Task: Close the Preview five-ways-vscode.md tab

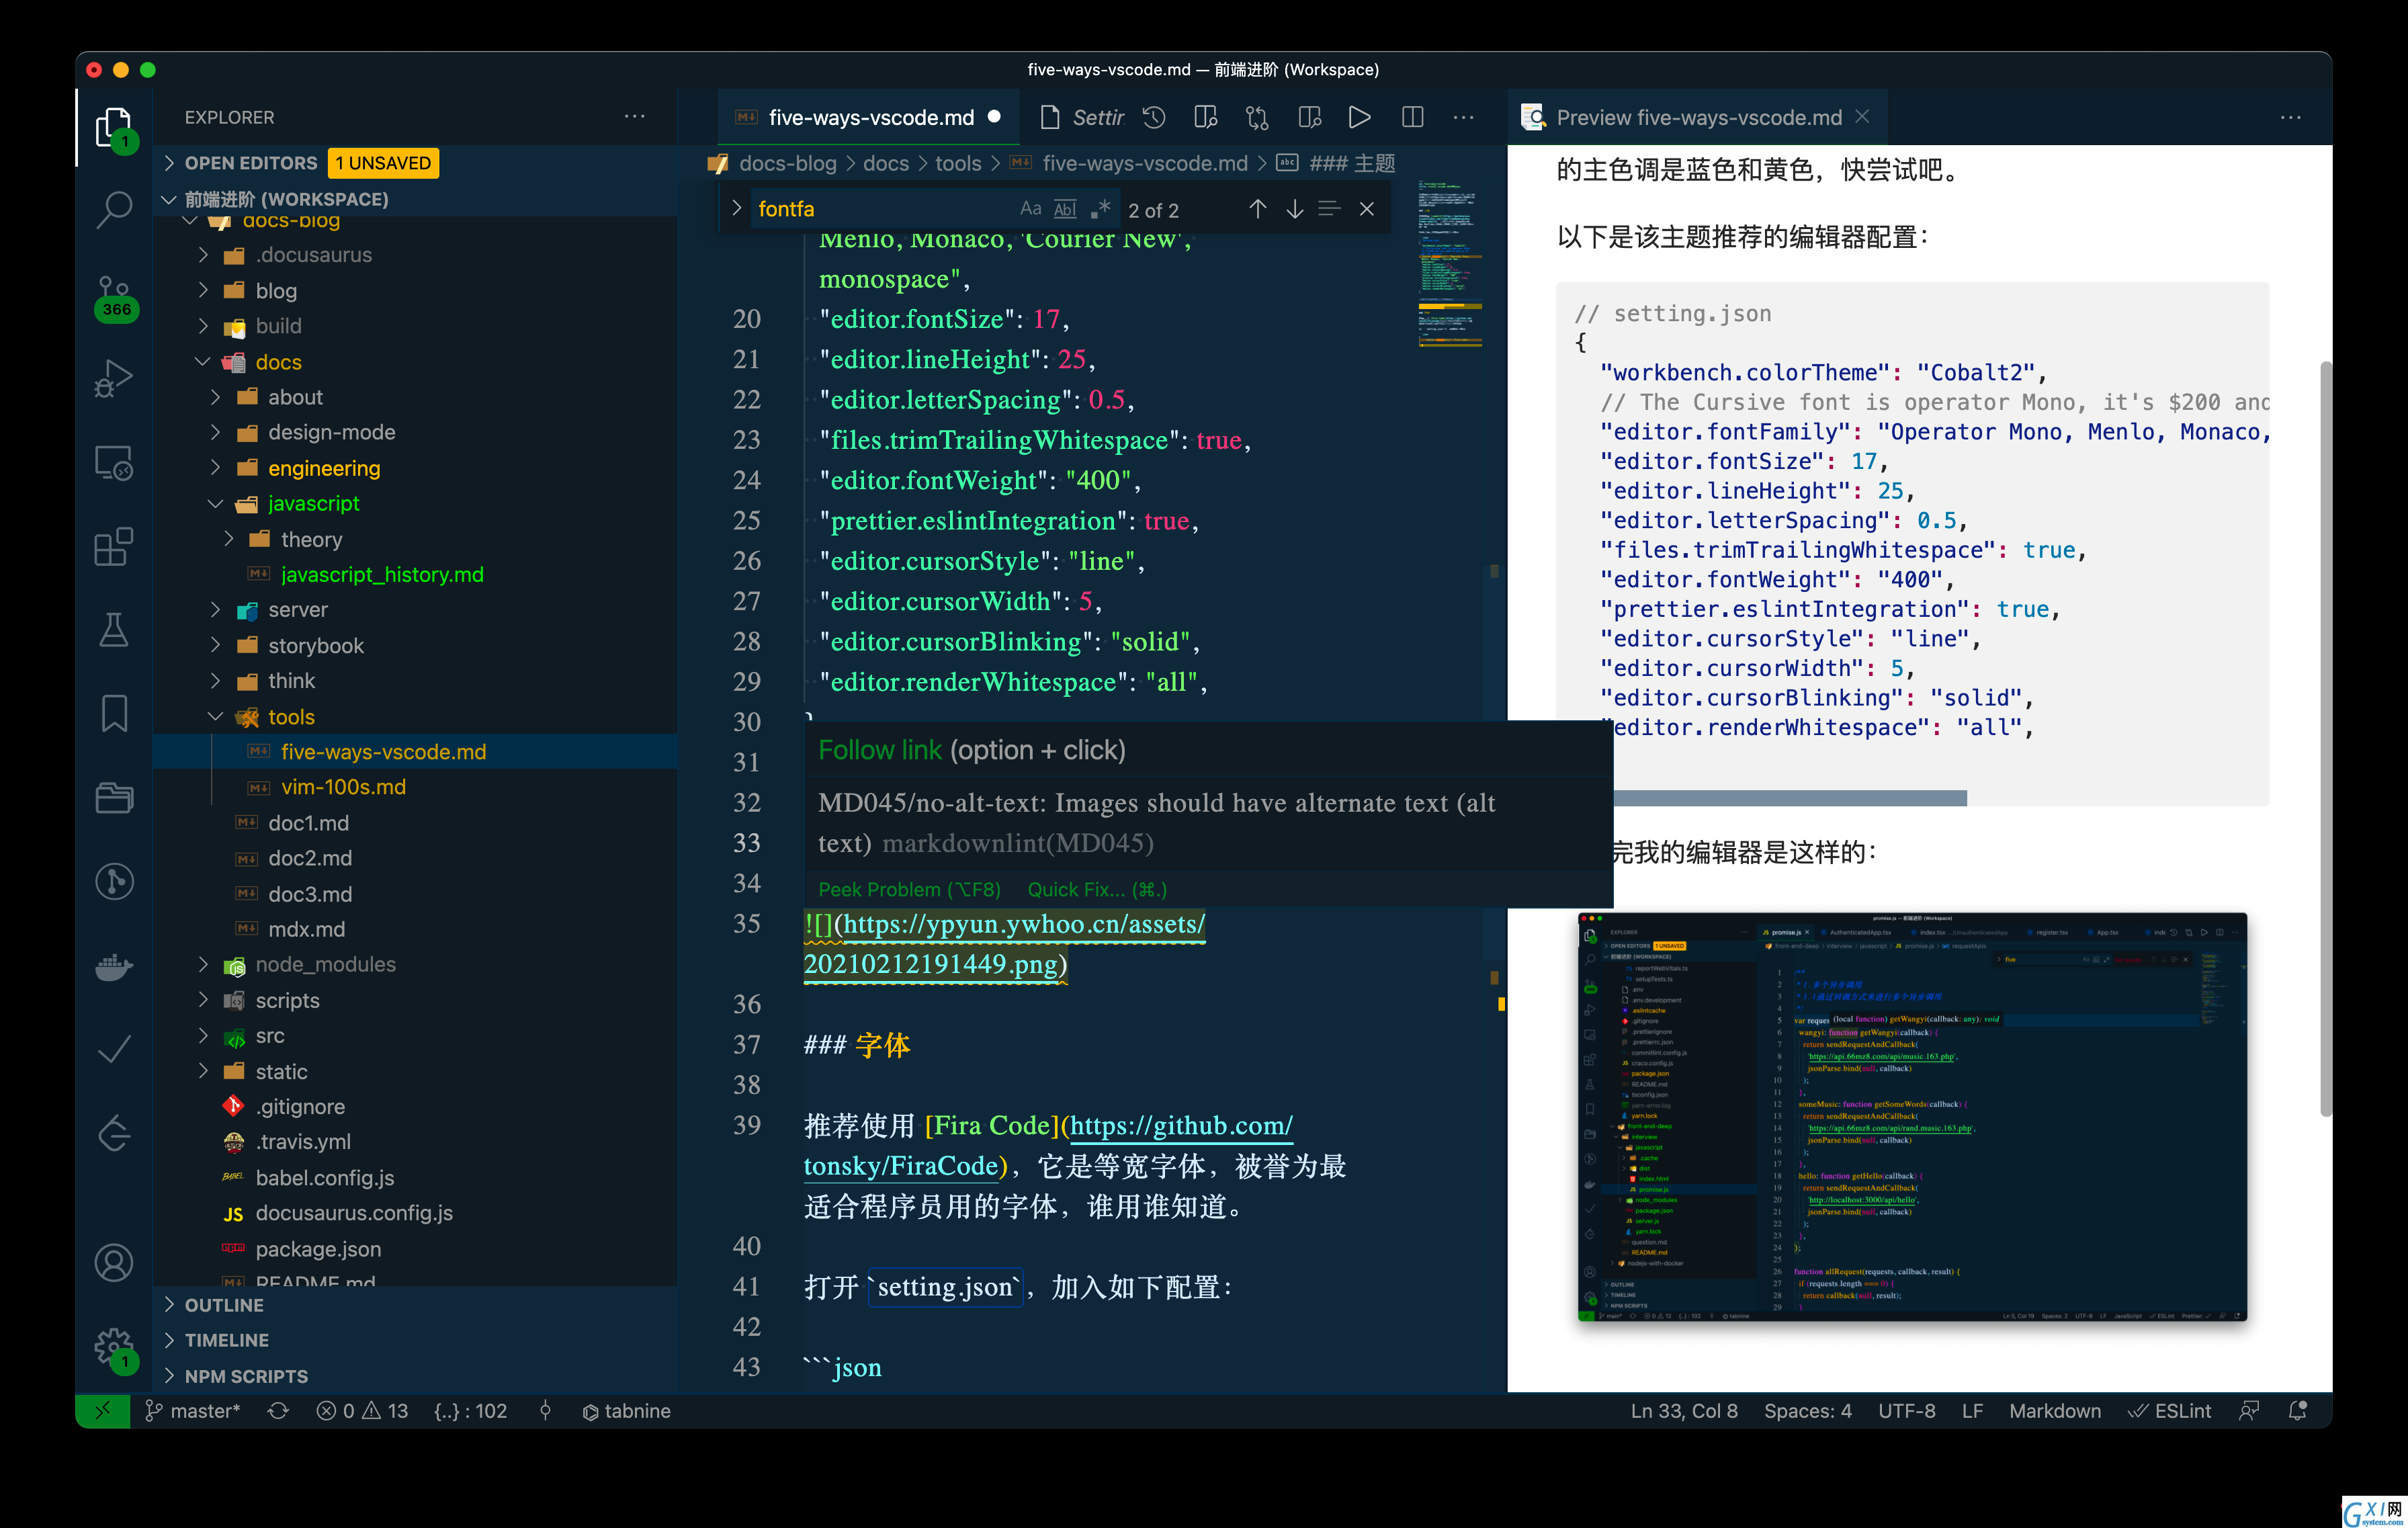Action: pyautogui.click(x=1863, y=117)
